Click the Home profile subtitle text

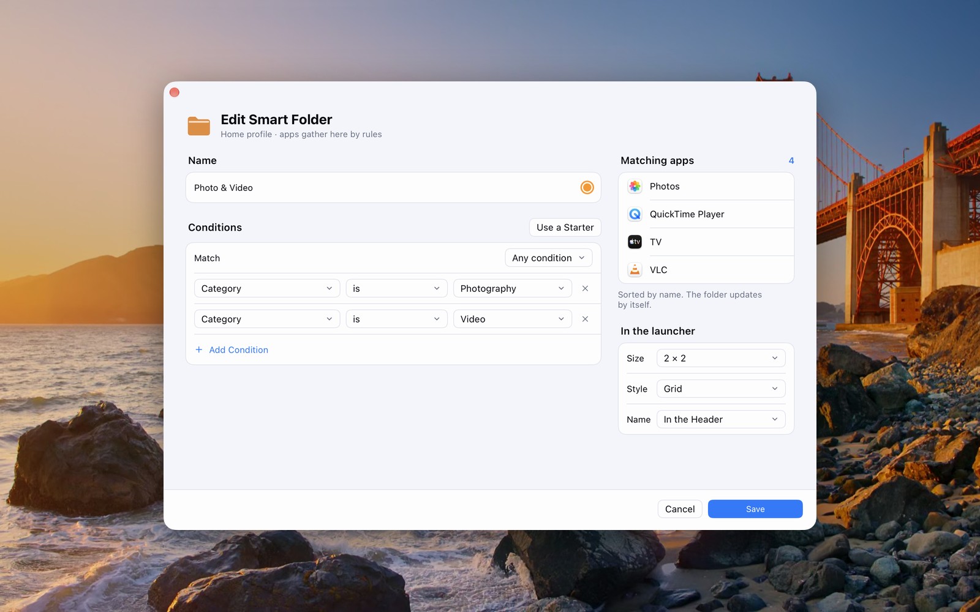(x=301, y=134)
